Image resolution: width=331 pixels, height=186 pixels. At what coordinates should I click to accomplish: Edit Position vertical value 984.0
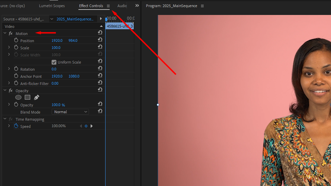tap(73, 40)
